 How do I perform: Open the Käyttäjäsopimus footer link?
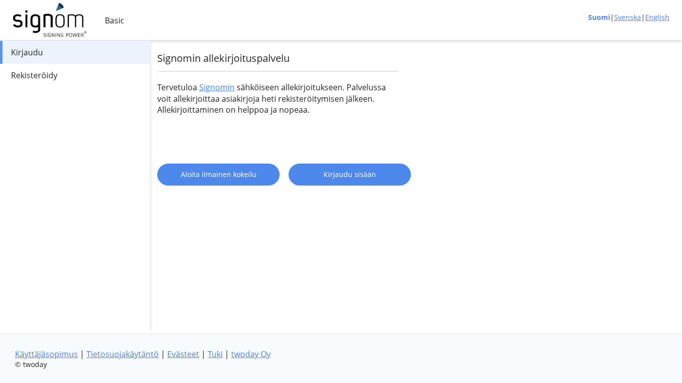click(x=46, y=354)
